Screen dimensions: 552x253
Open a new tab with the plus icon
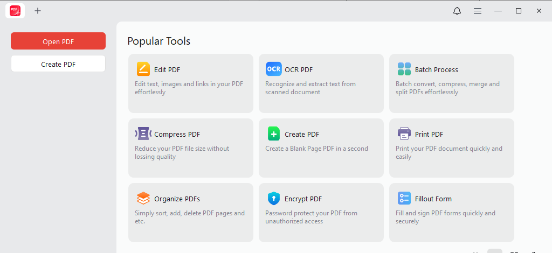pos(38,11)
